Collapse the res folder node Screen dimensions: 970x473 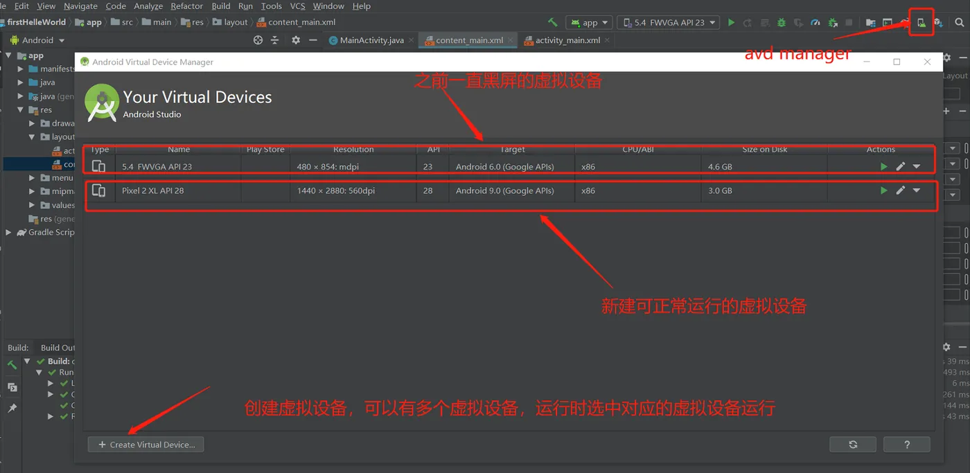[x=21, y=109]
